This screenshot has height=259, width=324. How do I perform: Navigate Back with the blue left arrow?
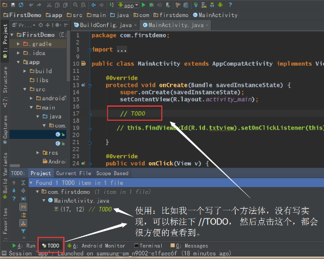click(x=93, y=5)
